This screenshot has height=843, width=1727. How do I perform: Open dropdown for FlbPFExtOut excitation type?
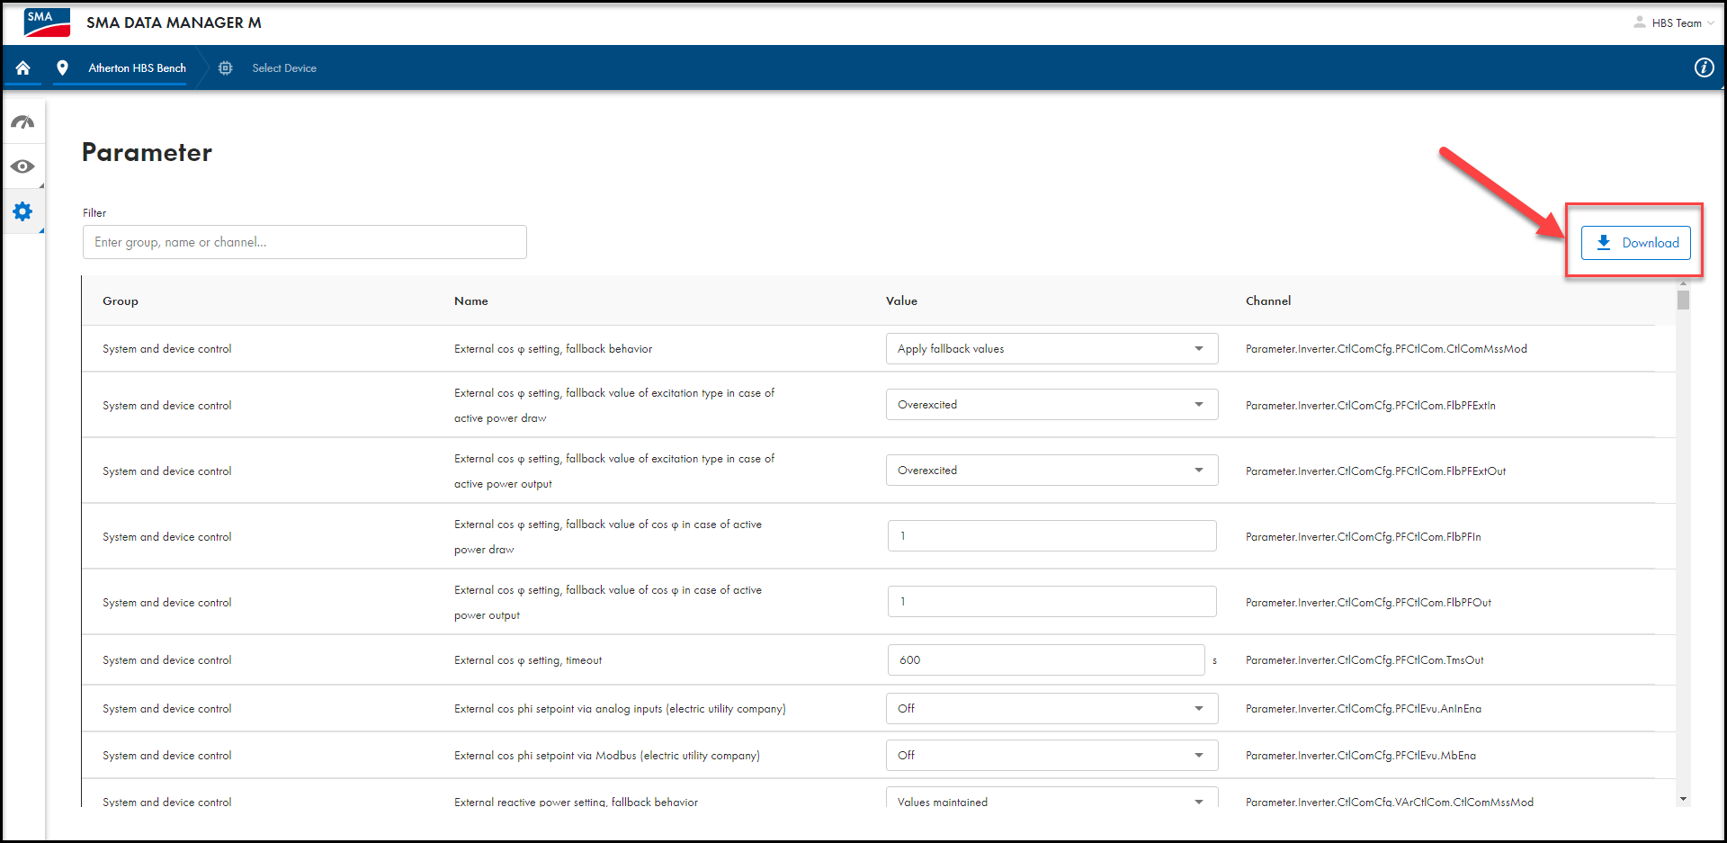(1051, 471)
